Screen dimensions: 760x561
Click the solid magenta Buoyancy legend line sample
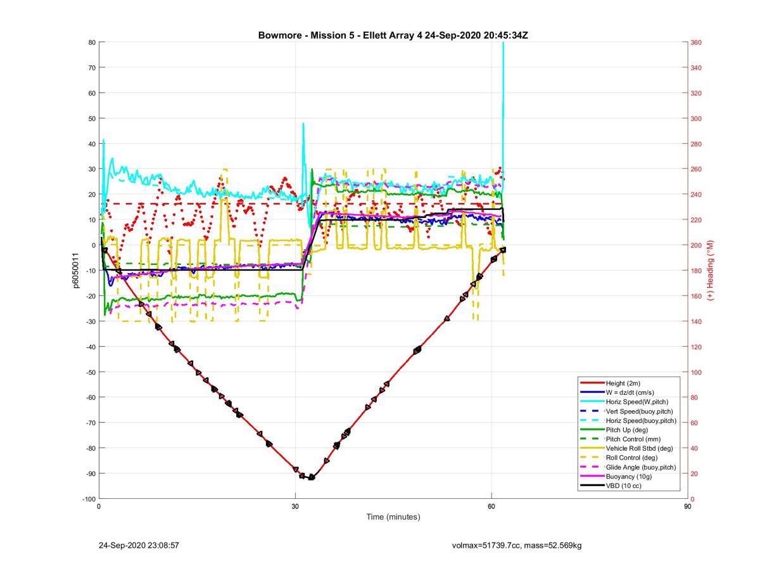(591, 476)
